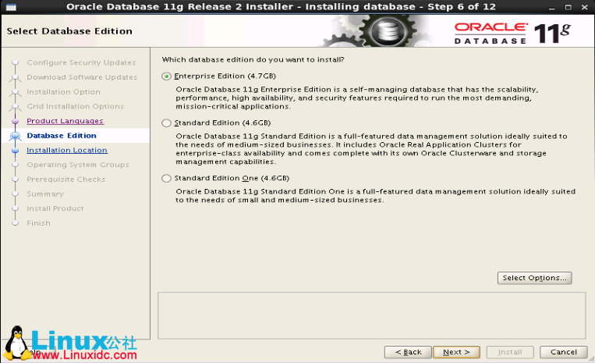Viewport: 595px width, 363px height.
Task: Click the Enterprise Edition description text
Action: [356, 98]
